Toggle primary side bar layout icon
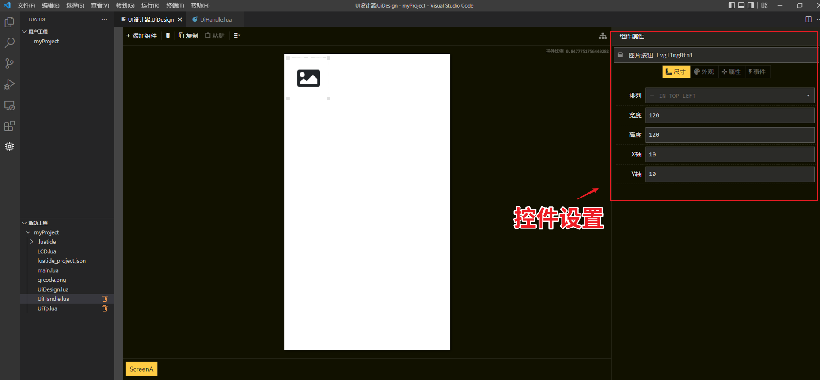The image size is (820, 380). click(732, 5)
